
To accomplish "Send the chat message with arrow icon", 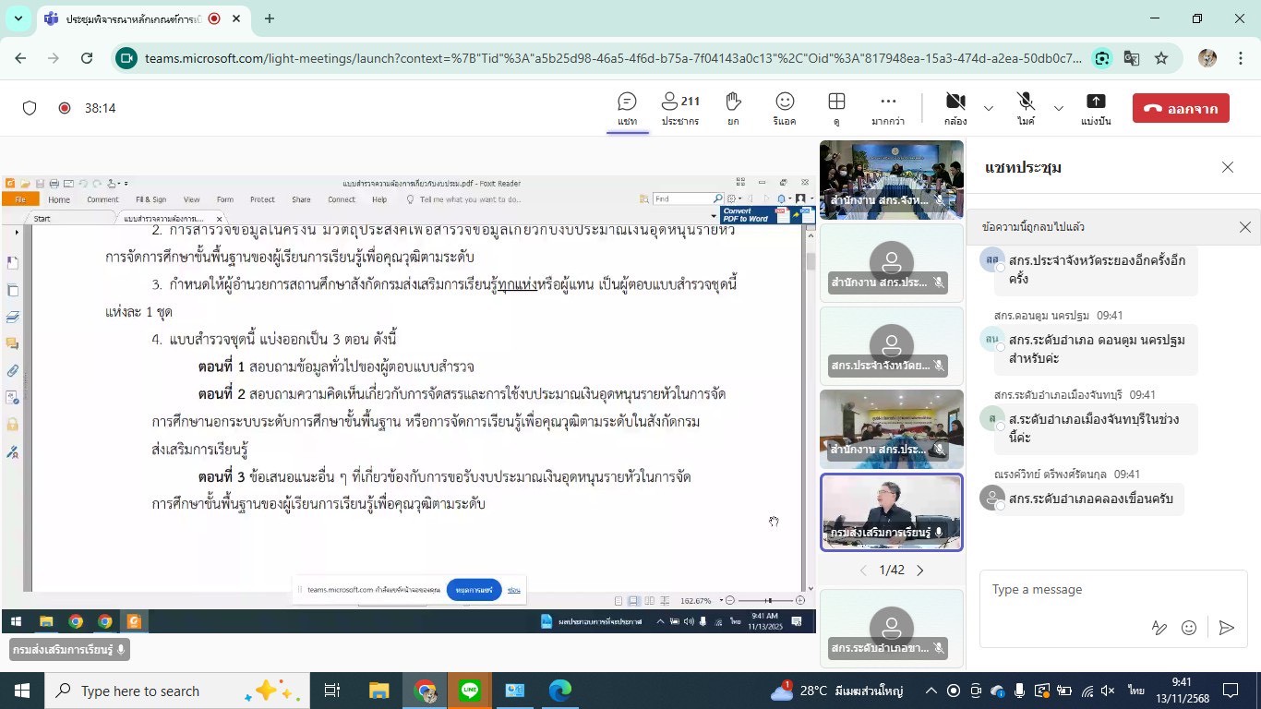I will [x=1226, y=628].
